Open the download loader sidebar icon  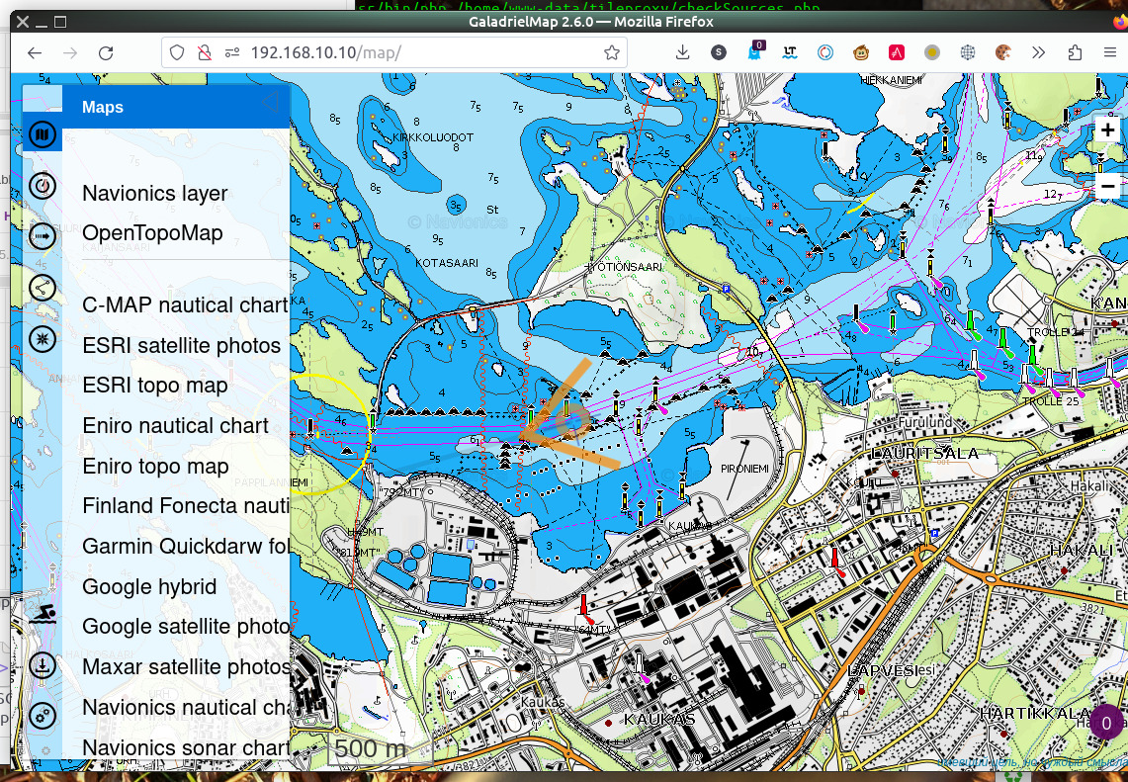(43, 664)
